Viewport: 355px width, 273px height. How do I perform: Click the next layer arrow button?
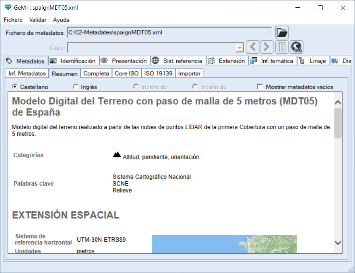(266, 47)
